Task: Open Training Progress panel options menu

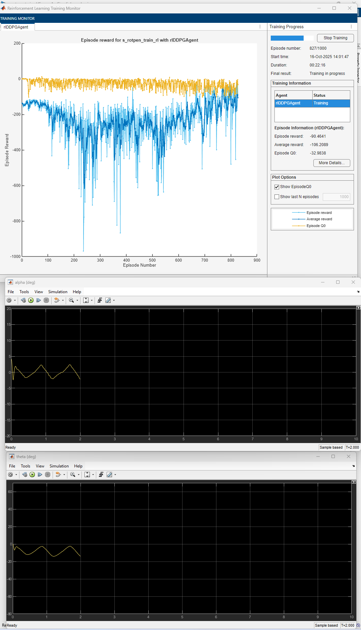Action: [351, 27]
